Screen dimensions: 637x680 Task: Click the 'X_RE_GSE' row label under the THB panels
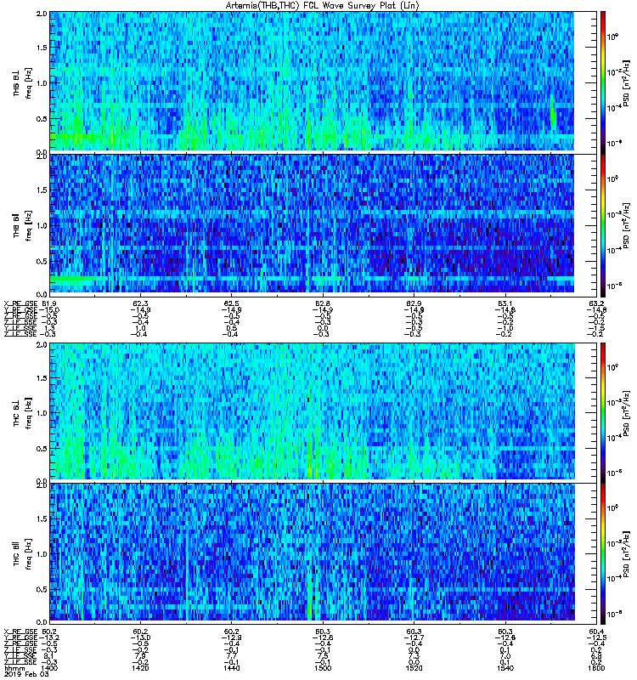[x=20, y=303]
